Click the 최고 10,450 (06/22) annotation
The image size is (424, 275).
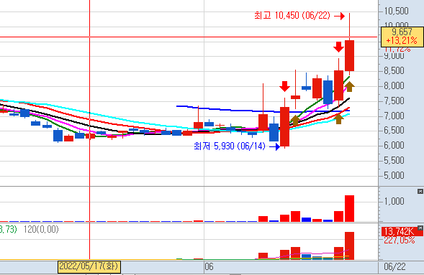click(292, 15)
